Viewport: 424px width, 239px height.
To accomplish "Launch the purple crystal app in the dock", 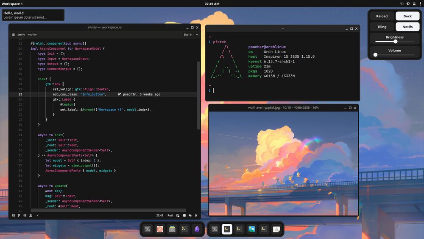I will tap(197, 229).
